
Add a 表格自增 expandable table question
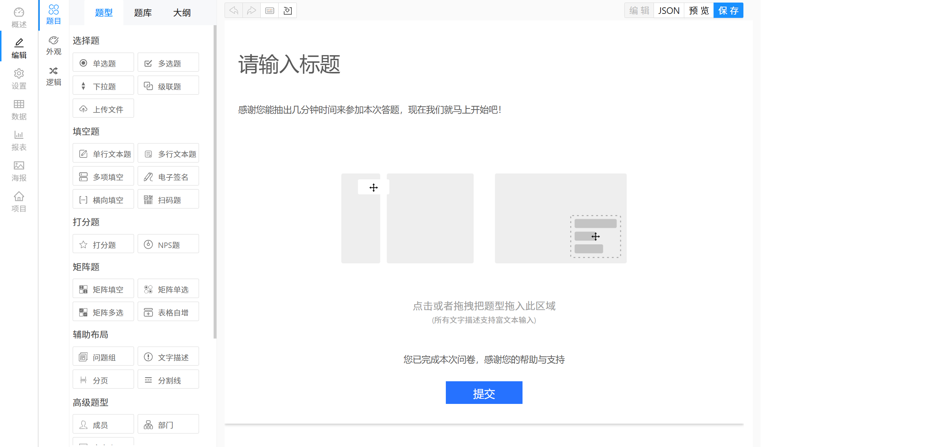(x=168, y=312)
